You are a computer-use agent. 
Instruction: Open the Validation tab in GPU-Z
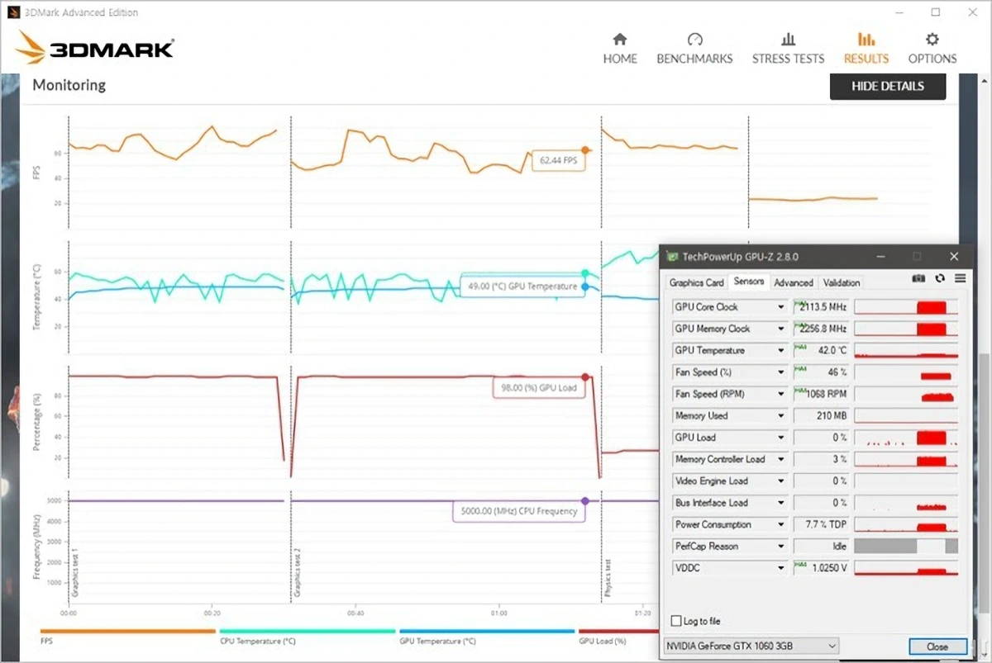pyautogui.click(x=842, y=282)
